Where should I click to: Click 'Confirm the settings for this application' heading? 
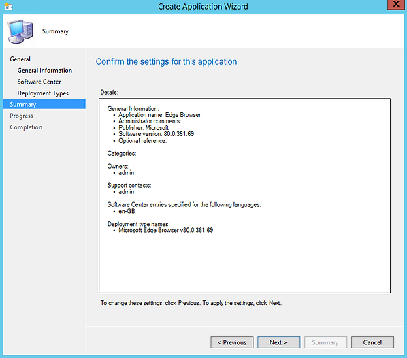pyautogui.click(x=166, y=61)
